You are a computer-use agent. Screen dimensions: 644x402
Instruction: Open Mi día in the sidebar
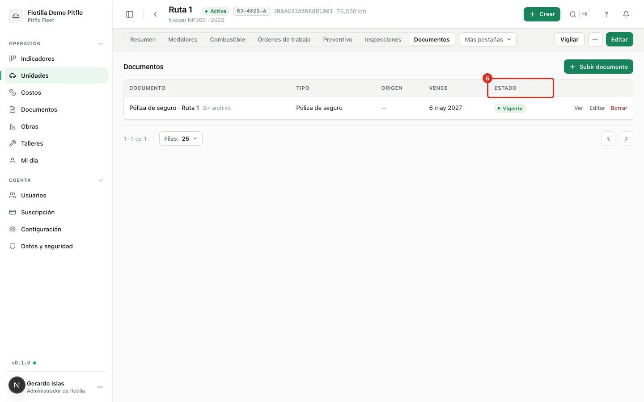coord(56,160)
